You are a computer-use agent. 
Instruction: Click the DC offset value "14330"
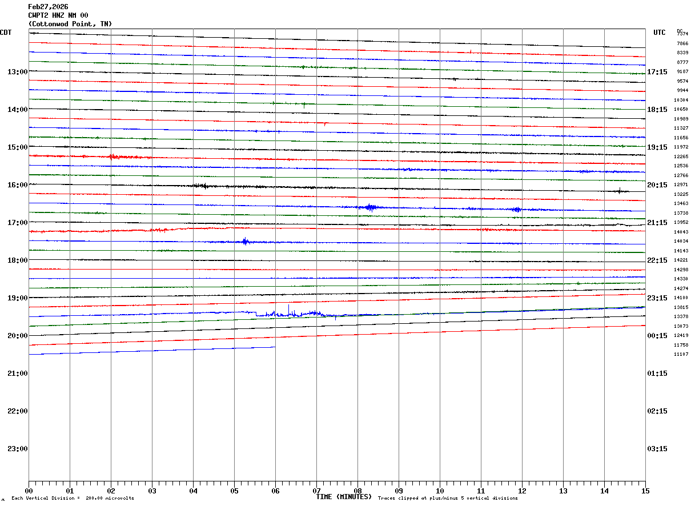click(x=681, y=279)
